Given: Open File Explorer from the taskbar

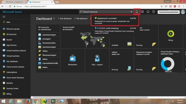Looking at the screenshot, I should [19, 101].
